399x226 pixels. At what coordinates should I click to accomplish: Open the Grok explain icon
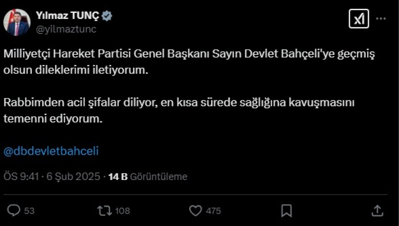tap(359, 19)
